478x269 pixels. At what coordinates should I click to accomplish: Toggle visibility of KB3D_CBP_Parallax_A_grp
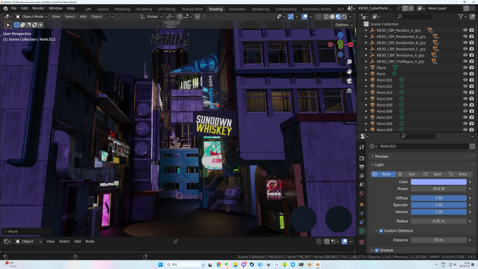(465, 30)
